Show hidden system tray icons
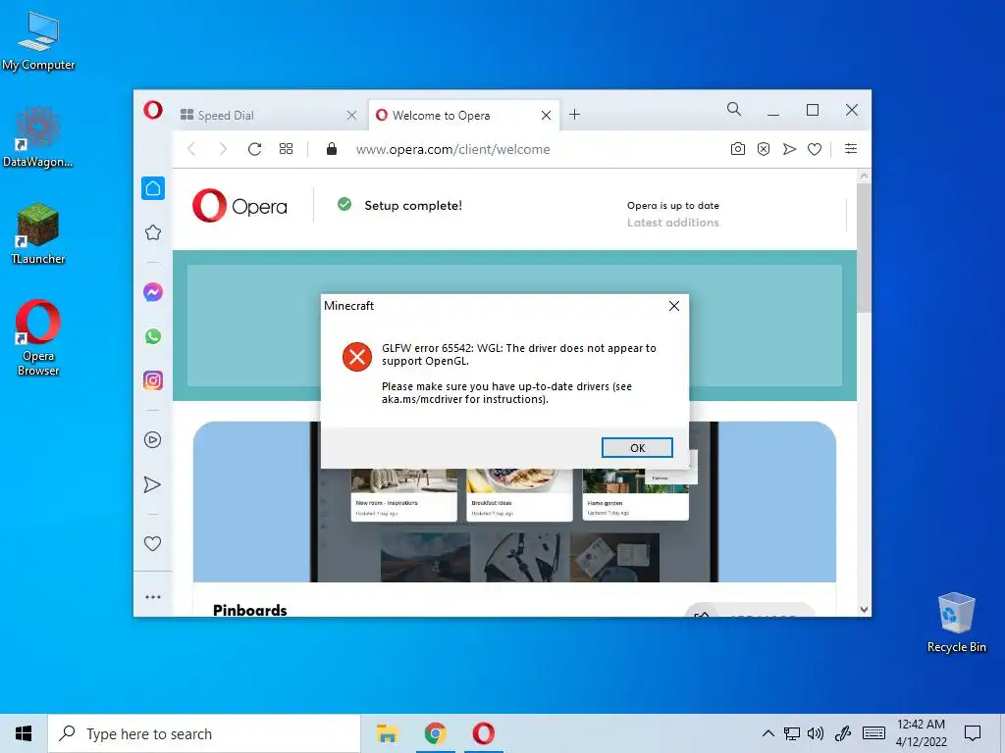 point(767,733)
